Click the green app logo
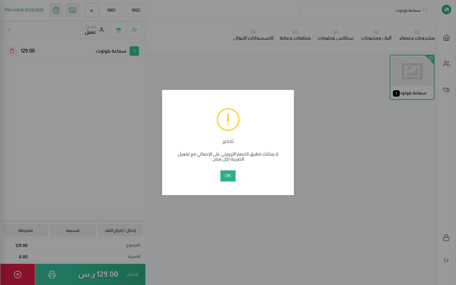456x285 pixels. click(x=446, y=9)
